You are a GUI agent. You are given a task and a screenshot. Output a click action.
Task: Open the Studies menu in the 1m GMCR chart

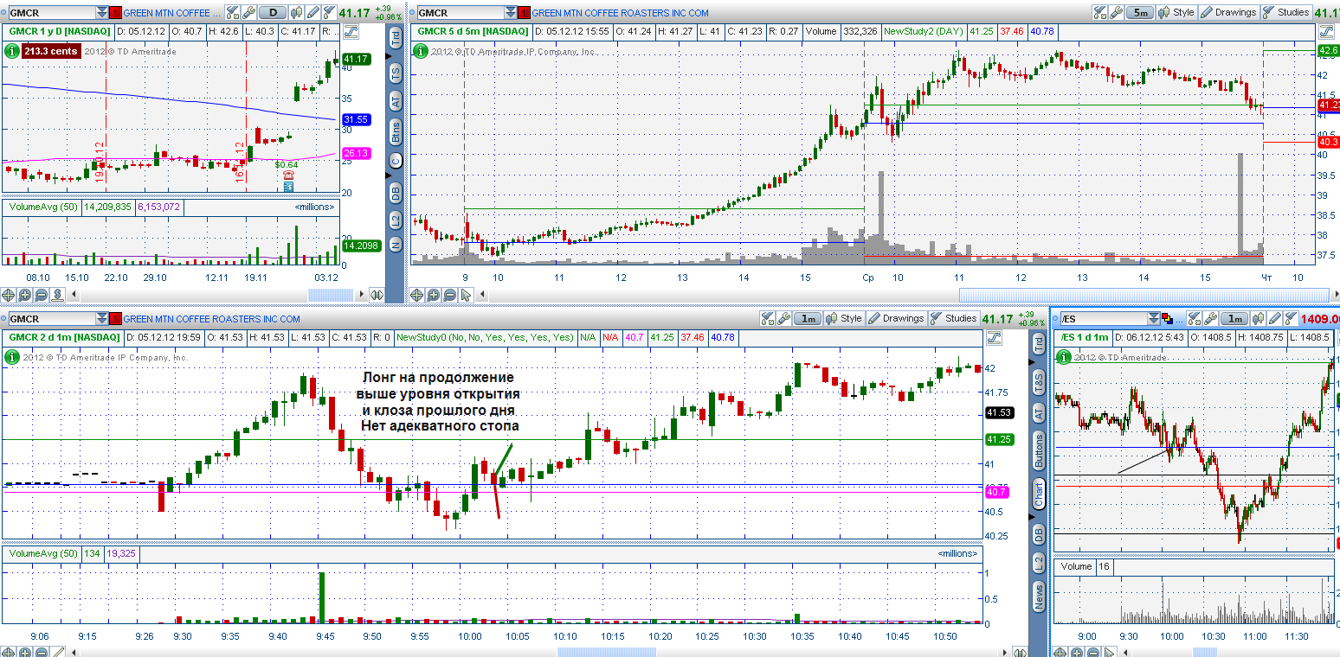[x=954, y=318]
